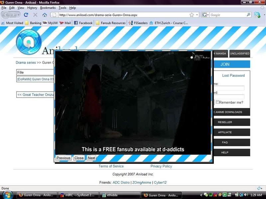This screenshot has height=199, width=266.
Task: Open the Bookmarks menu
Action: pos(48,8)
